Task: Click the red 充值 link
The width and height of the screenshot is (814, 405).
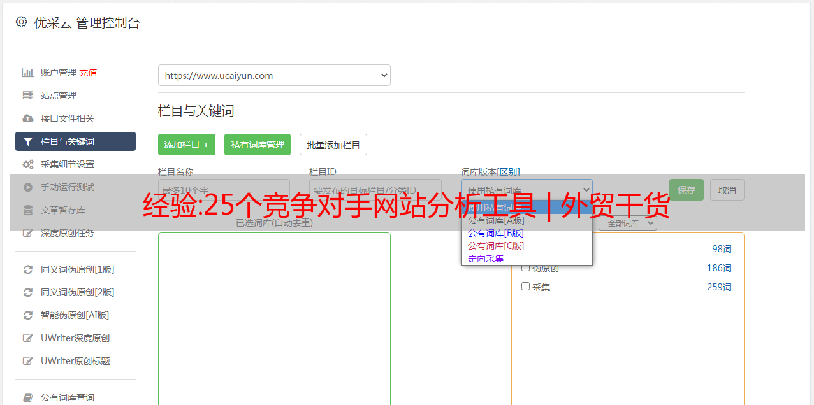Action: click(88, 73)
